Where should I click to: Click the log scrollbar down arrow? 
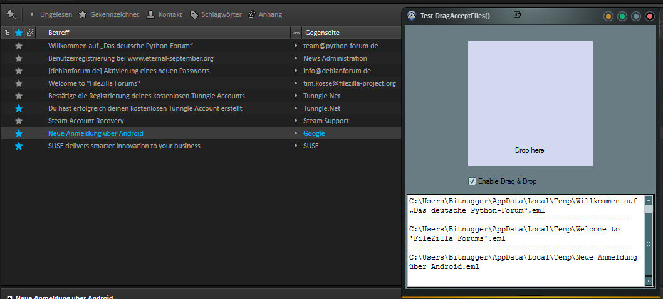click(x=649, y=281)
